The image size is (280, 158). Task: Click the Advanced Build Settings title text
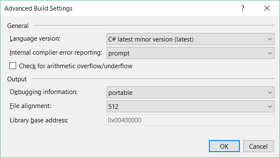(38, 8)
